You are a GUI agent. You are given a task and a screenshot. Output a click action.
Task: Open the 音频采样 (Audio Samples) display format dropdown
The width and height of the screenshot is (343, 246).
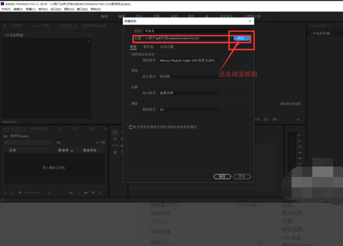point(190,93)
